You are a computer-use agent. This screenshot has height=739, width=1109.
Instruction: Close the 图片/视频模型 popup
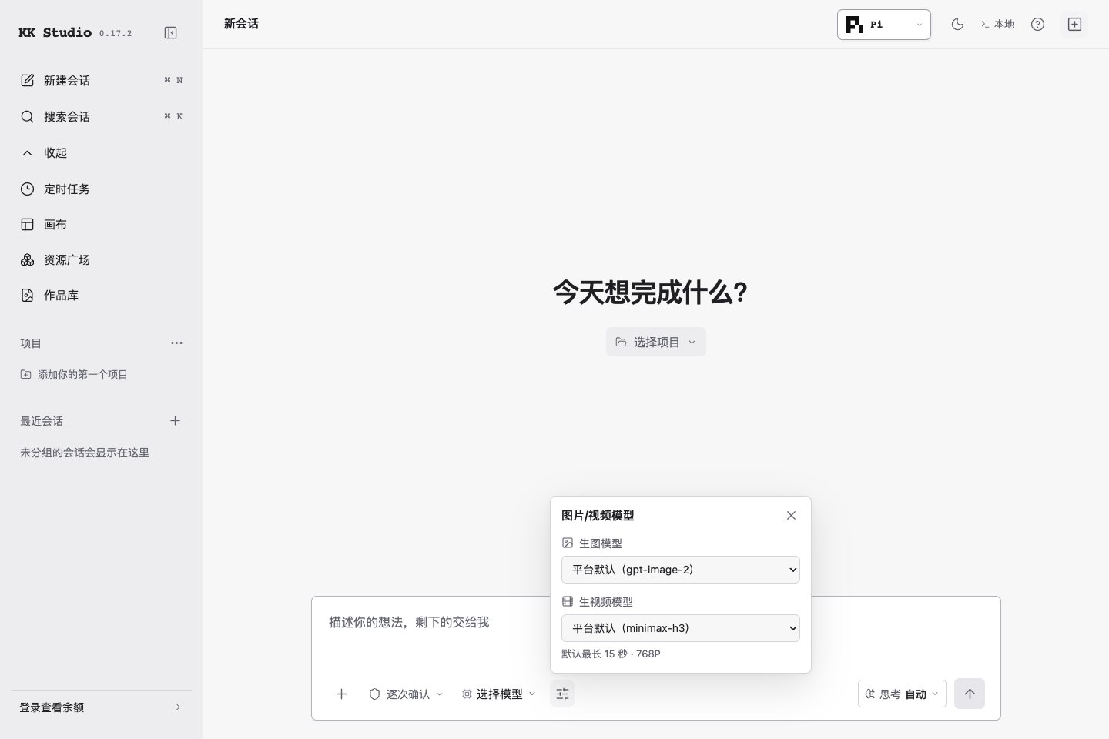[x=791, y=515]
